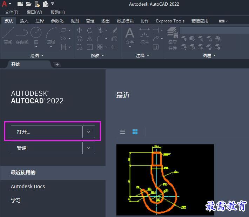Toggle the ribbon minimize button
Viewport: 249px width, 217px height.
click(222, 21)
